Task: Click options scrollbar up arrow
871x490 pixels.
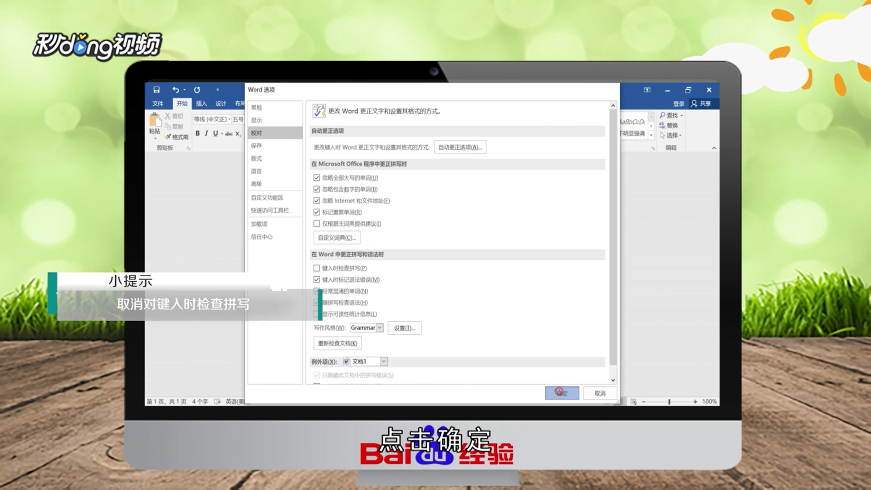Action: pos(613,106)
